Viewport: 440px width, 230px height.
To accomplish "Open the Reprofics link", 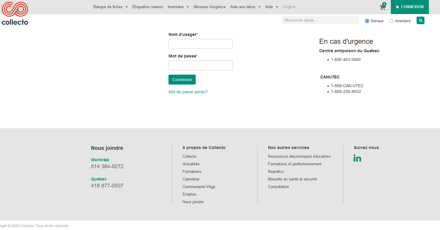I will click(276, 172).
